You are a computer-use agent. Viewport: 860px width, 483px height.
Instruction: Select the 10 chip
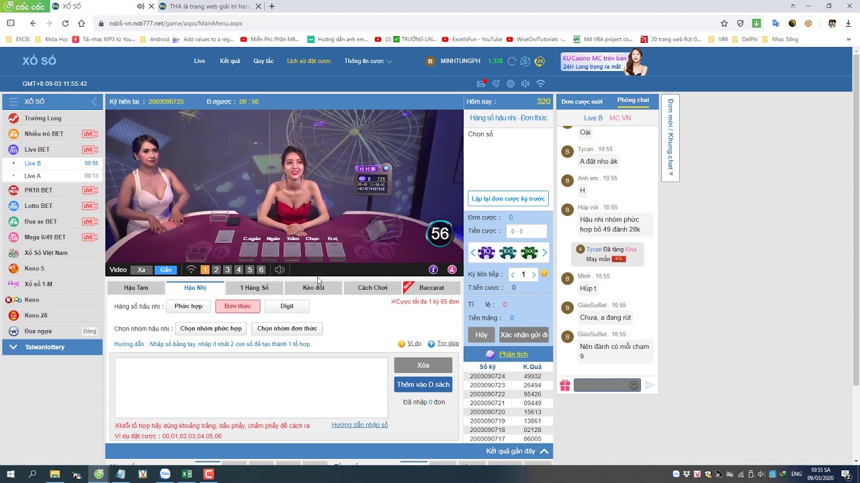click(486, 253)
